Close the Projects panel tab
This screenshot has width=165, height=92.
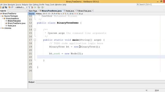click(7, 11)
